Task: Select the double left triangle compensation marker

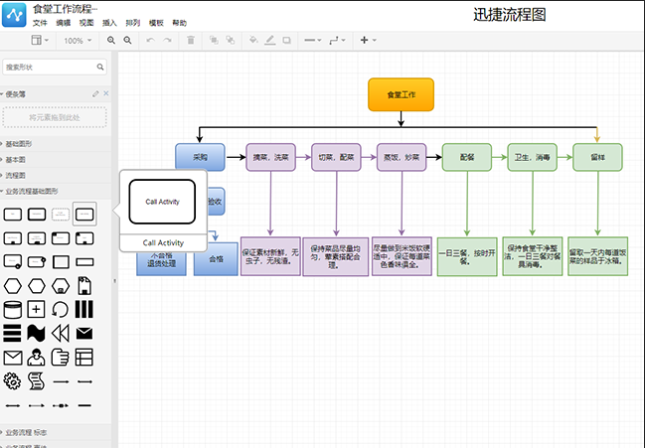Action: coord(61,334)
